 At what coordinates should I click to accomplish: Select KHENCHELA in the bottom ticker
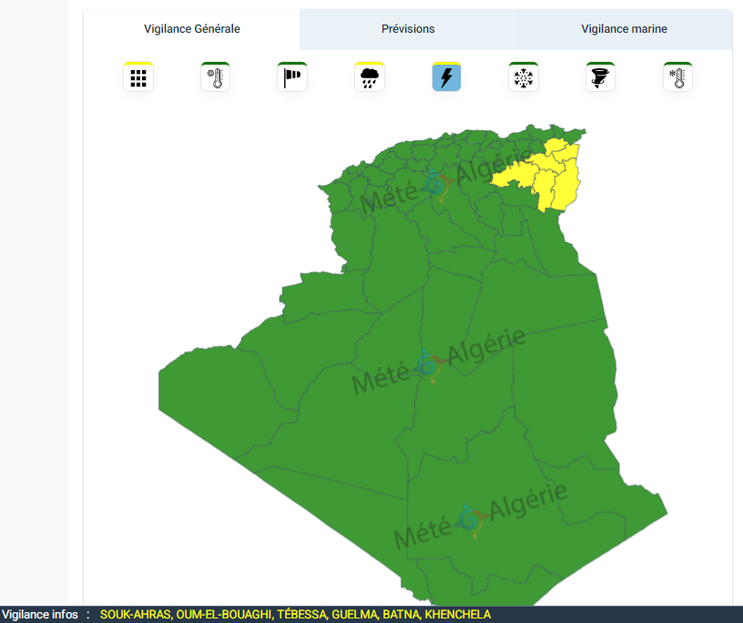[458, 615]
